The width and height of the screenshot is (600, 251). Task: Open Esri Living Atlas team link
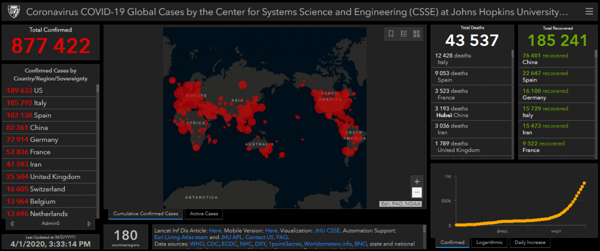[180, 237]
